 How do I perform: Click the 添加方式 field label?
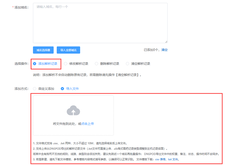(x=21, y=89)
